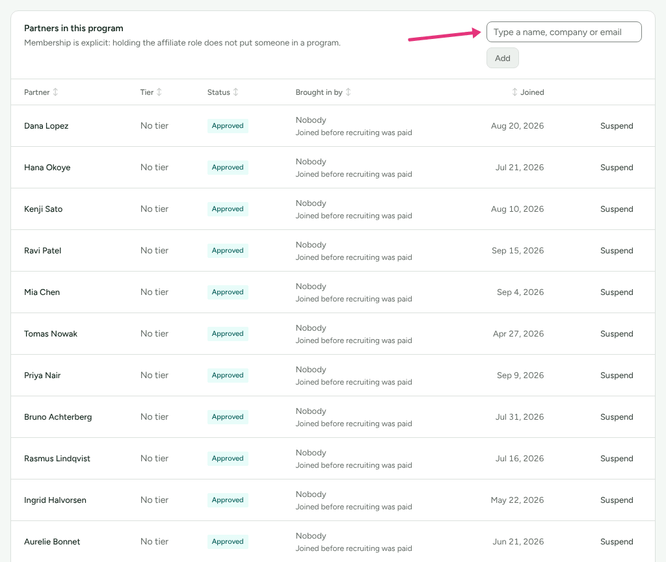
Task: Click the Add button
Action: tap(503, 58)
